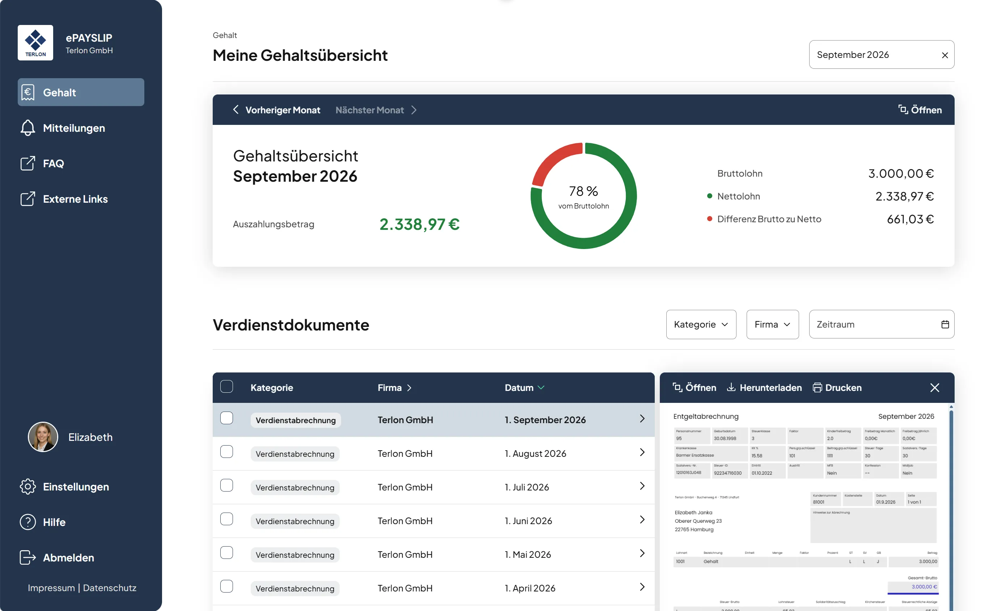Close the document preview panel
Image resolution: width=1002 pixels, height=611 pixels.
coord(934,387)
